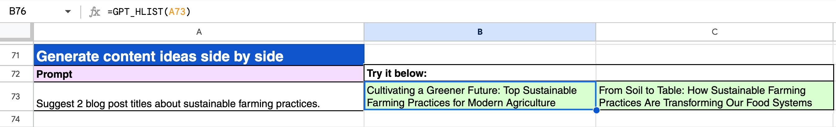Image resolution: width=836 pixels, height=127 pixels.
Task: Select row 73 header
Action: 16,96
